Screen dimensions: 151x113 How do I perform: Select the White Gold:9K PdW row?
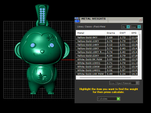(x=107, y=59)
